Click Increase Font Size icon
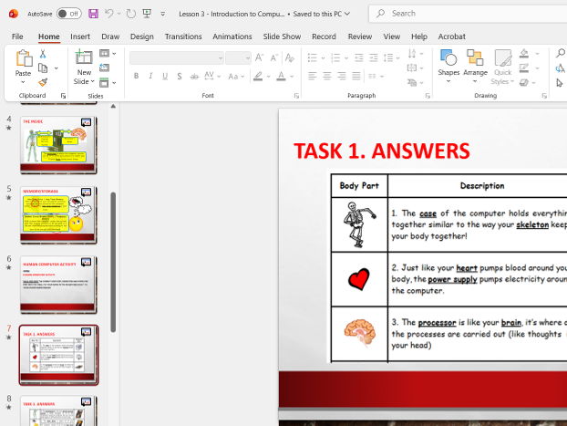 click(259, 57)
